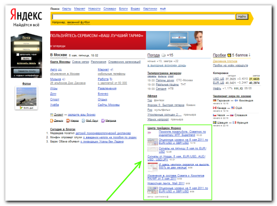Open thumbnail beside И здесь чемпион post

[x=153, y=167]
